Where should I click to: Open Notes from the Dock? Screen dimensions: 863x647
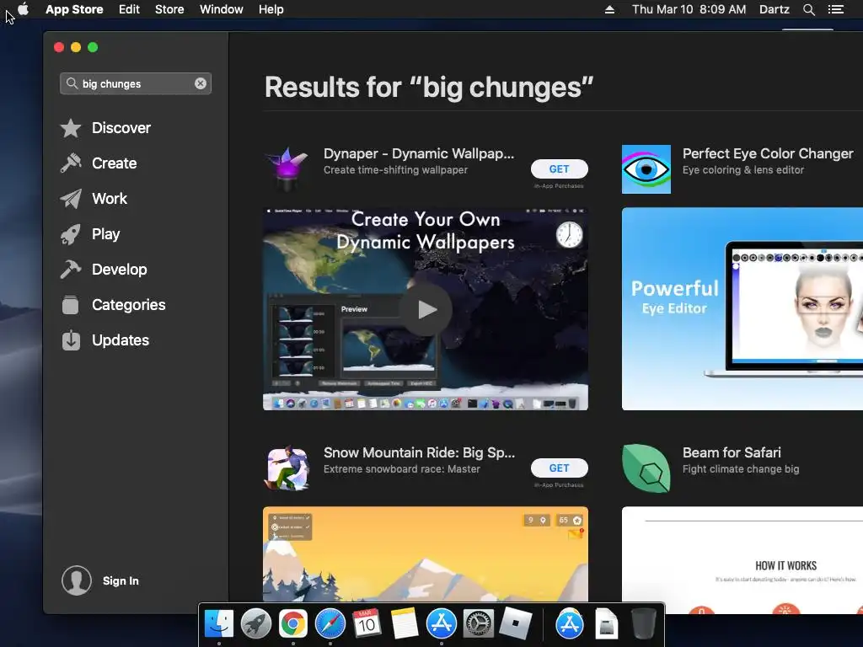[x=404, y=623]
